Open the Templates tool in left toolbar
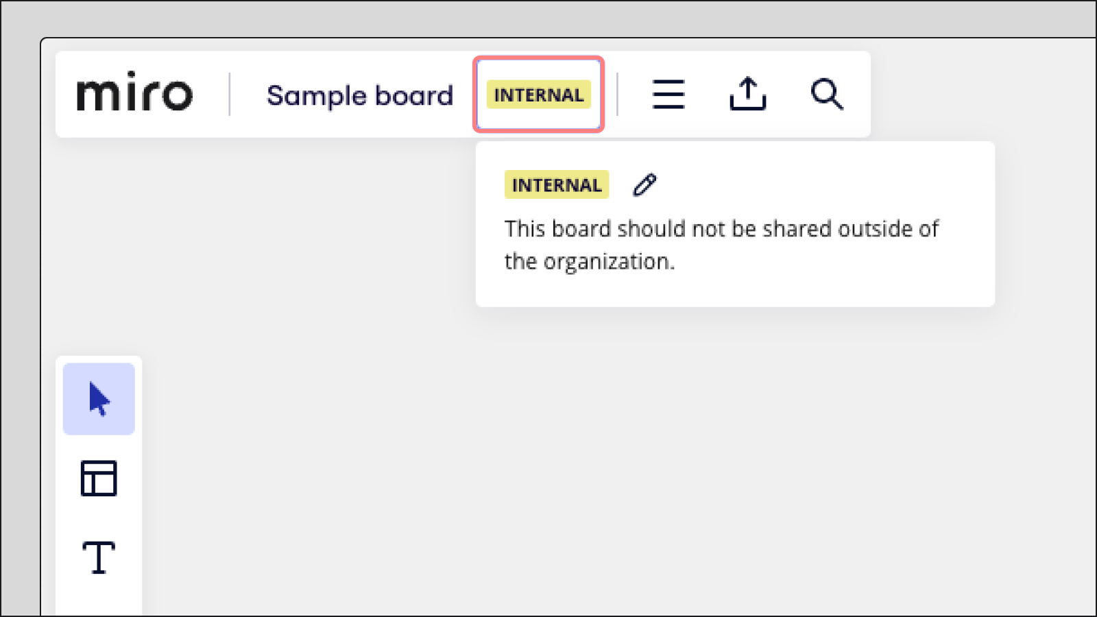This screenshot has width=1097, height=617. pos(99,478)
